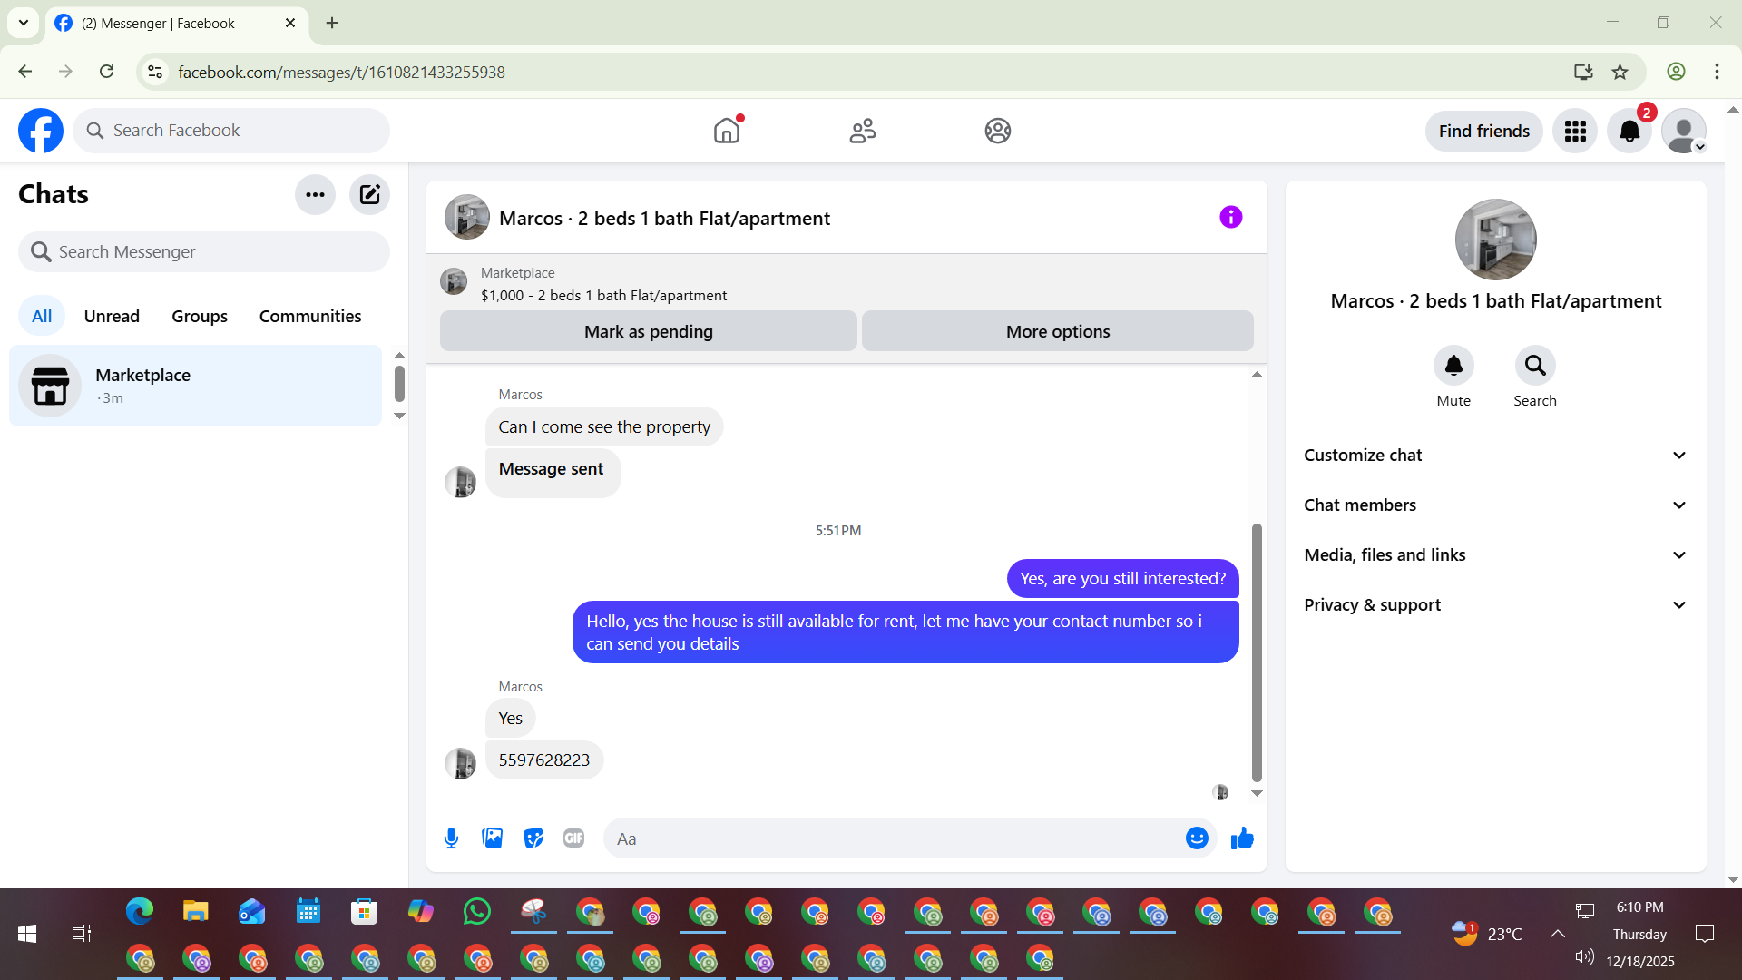The image size is (1742, 980).
Task: Open a new browser tab
Action: pyautogui.click(x=332, y=23)
